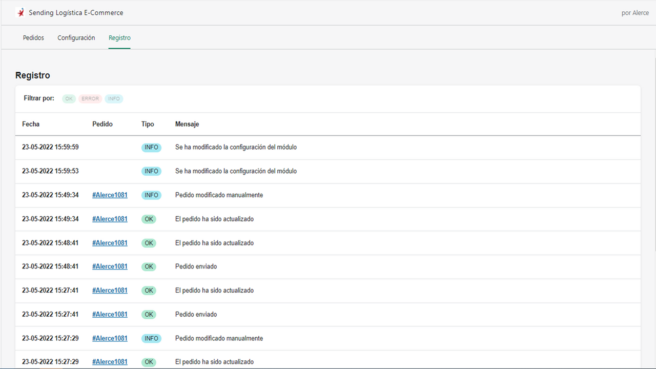Click the Registro page heading
This screenshot has width=656, height=369.
[33, 75]
